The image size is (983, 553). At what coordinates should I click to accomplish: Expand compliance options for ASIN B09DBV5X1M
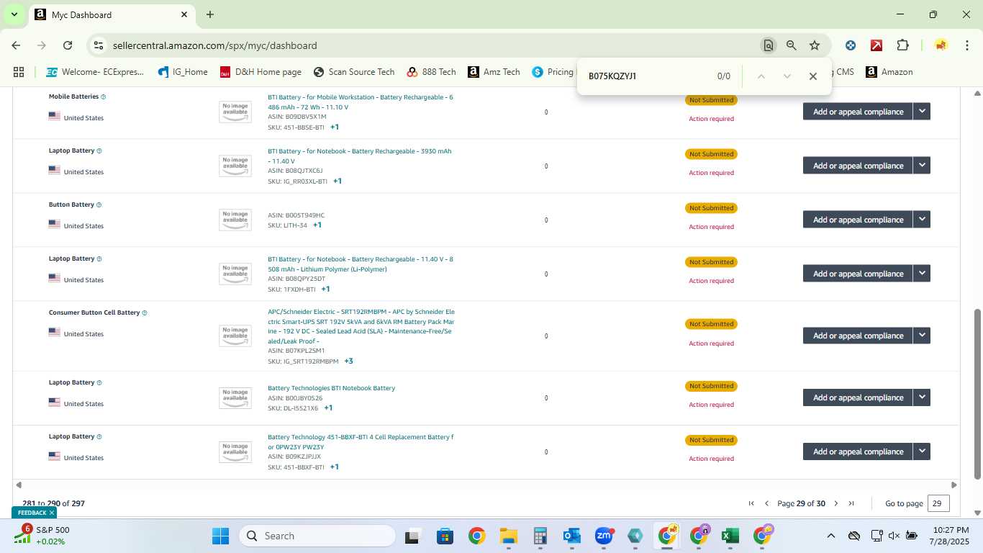tap(922, 112)
